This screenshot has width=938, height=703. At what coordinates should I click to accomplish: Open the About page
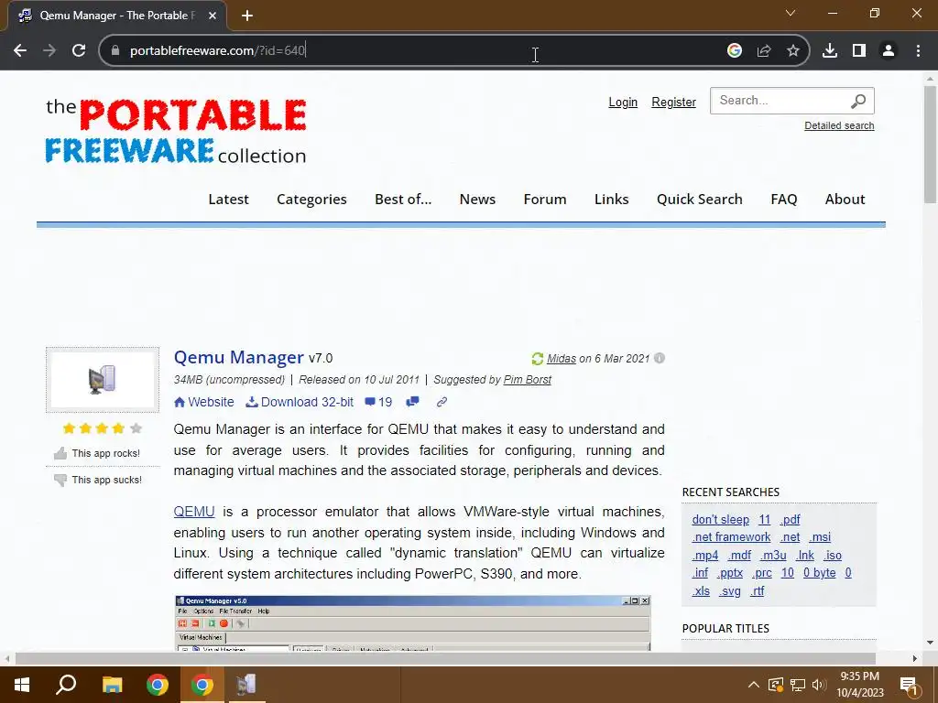pos(845,199)
